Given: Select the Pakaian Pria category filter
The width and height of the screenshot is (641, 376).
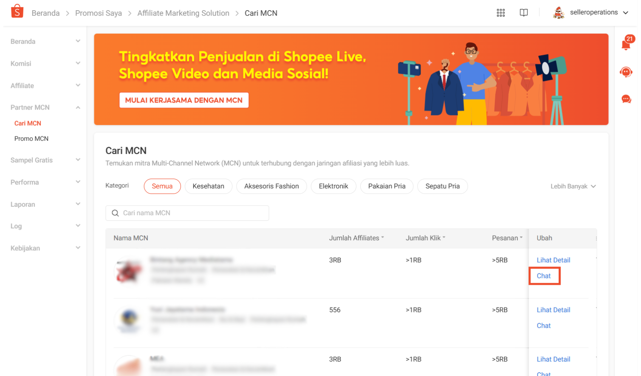Looking at the screenshot, I should [386, 186].
